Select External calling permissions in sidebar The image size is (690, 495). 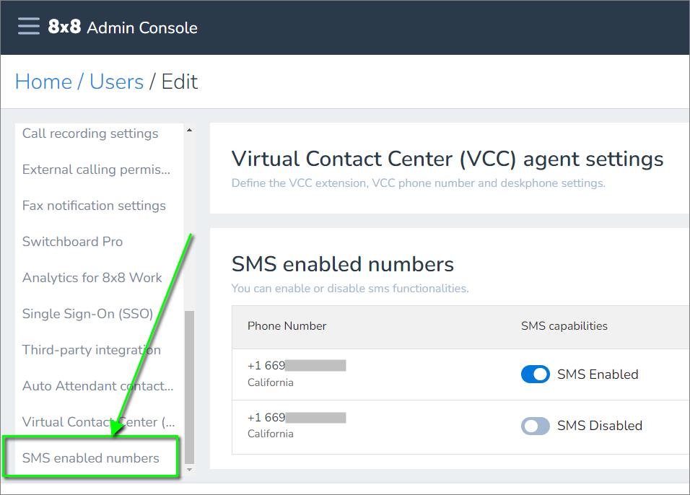96,170
